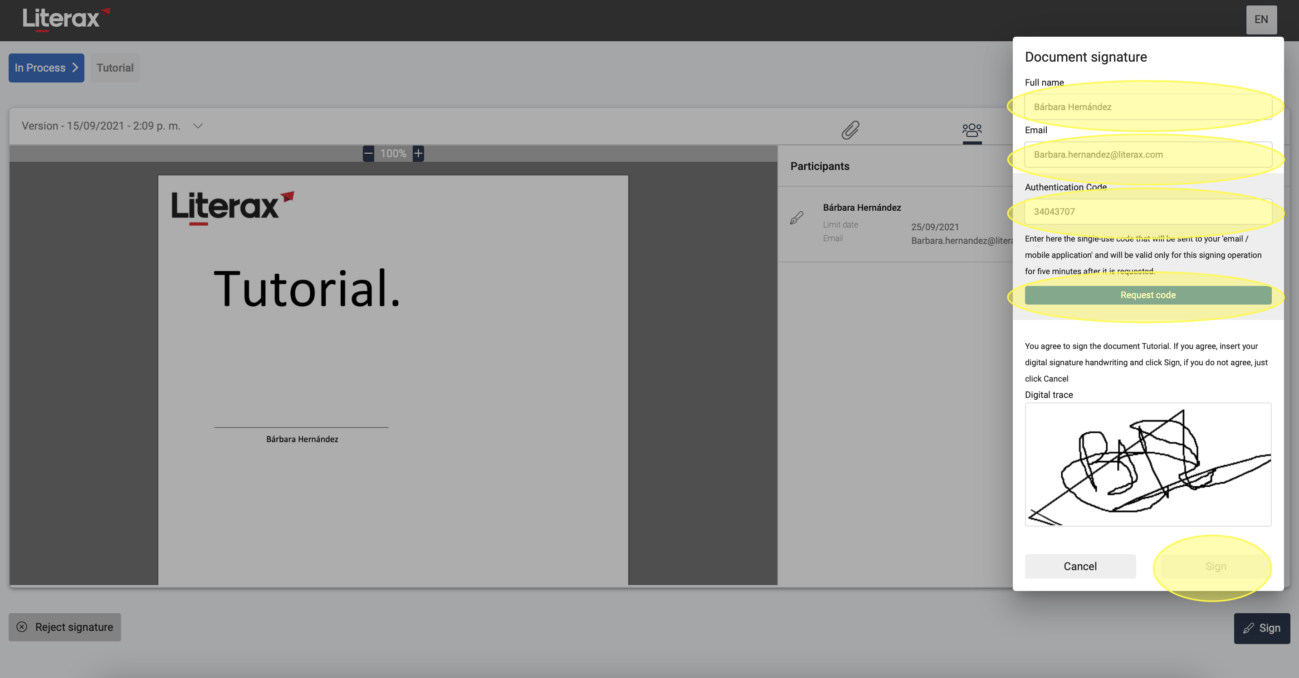Click the pen icon beside Bárbara Hernández

pyautogui.click(x=797, y=218)
